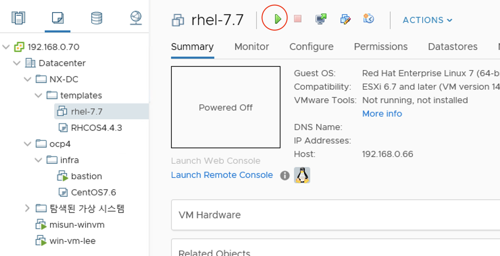Select the 탐색된 가상 시스템 folder label
This screenshot has width=500, height=256.
87,209
